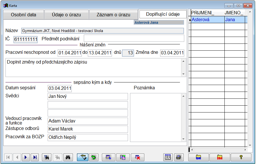Click the copy record icon
256x164 pixels.
pyautogui.click(x=123, y=157)
